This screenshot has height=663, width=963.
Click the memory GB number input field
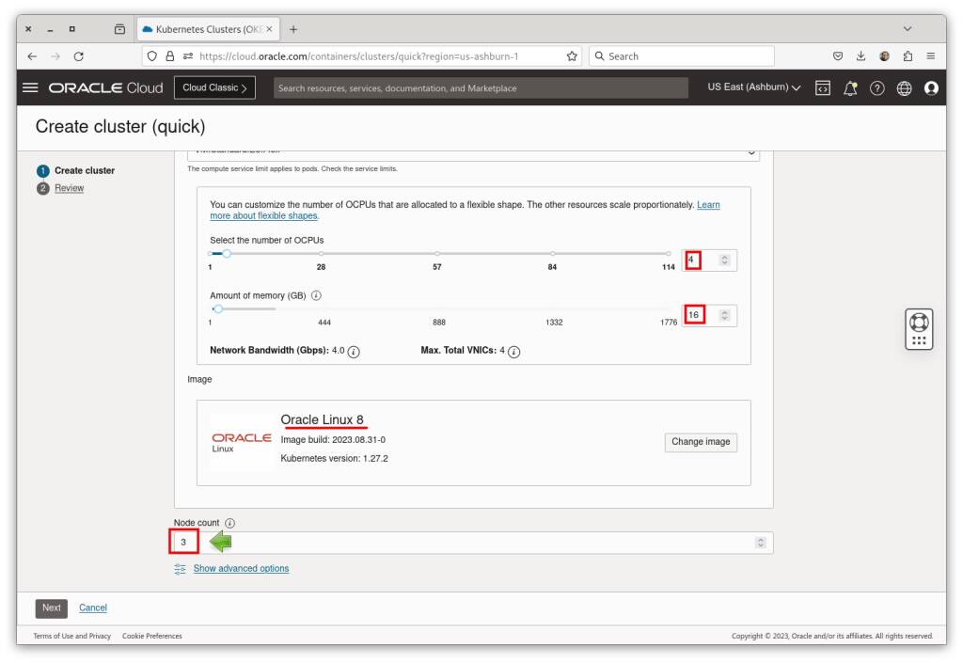[709, 316]
